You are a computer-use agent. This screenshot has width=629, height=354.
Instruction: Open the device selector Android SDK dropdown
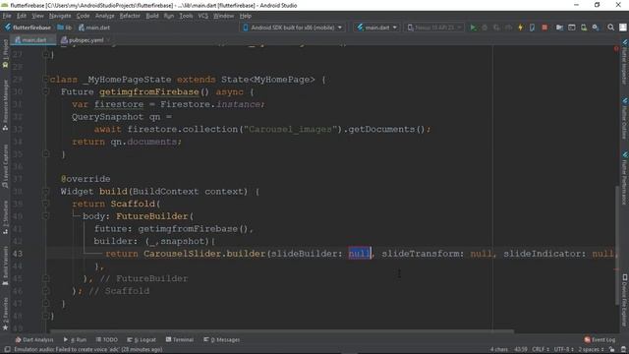pos(293,28)
